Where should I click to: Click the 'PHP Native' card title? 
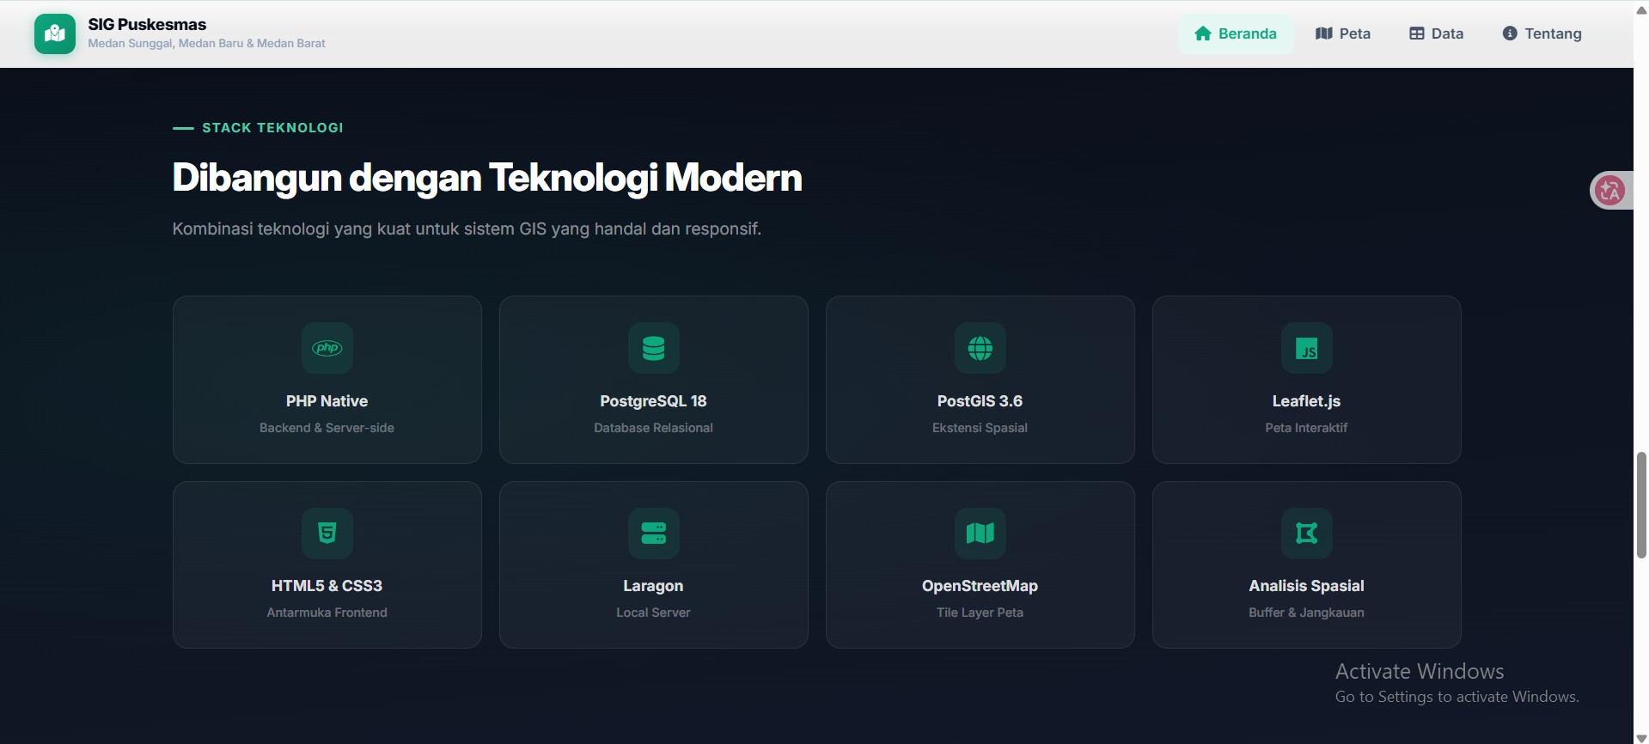click(x=327, y=401)
